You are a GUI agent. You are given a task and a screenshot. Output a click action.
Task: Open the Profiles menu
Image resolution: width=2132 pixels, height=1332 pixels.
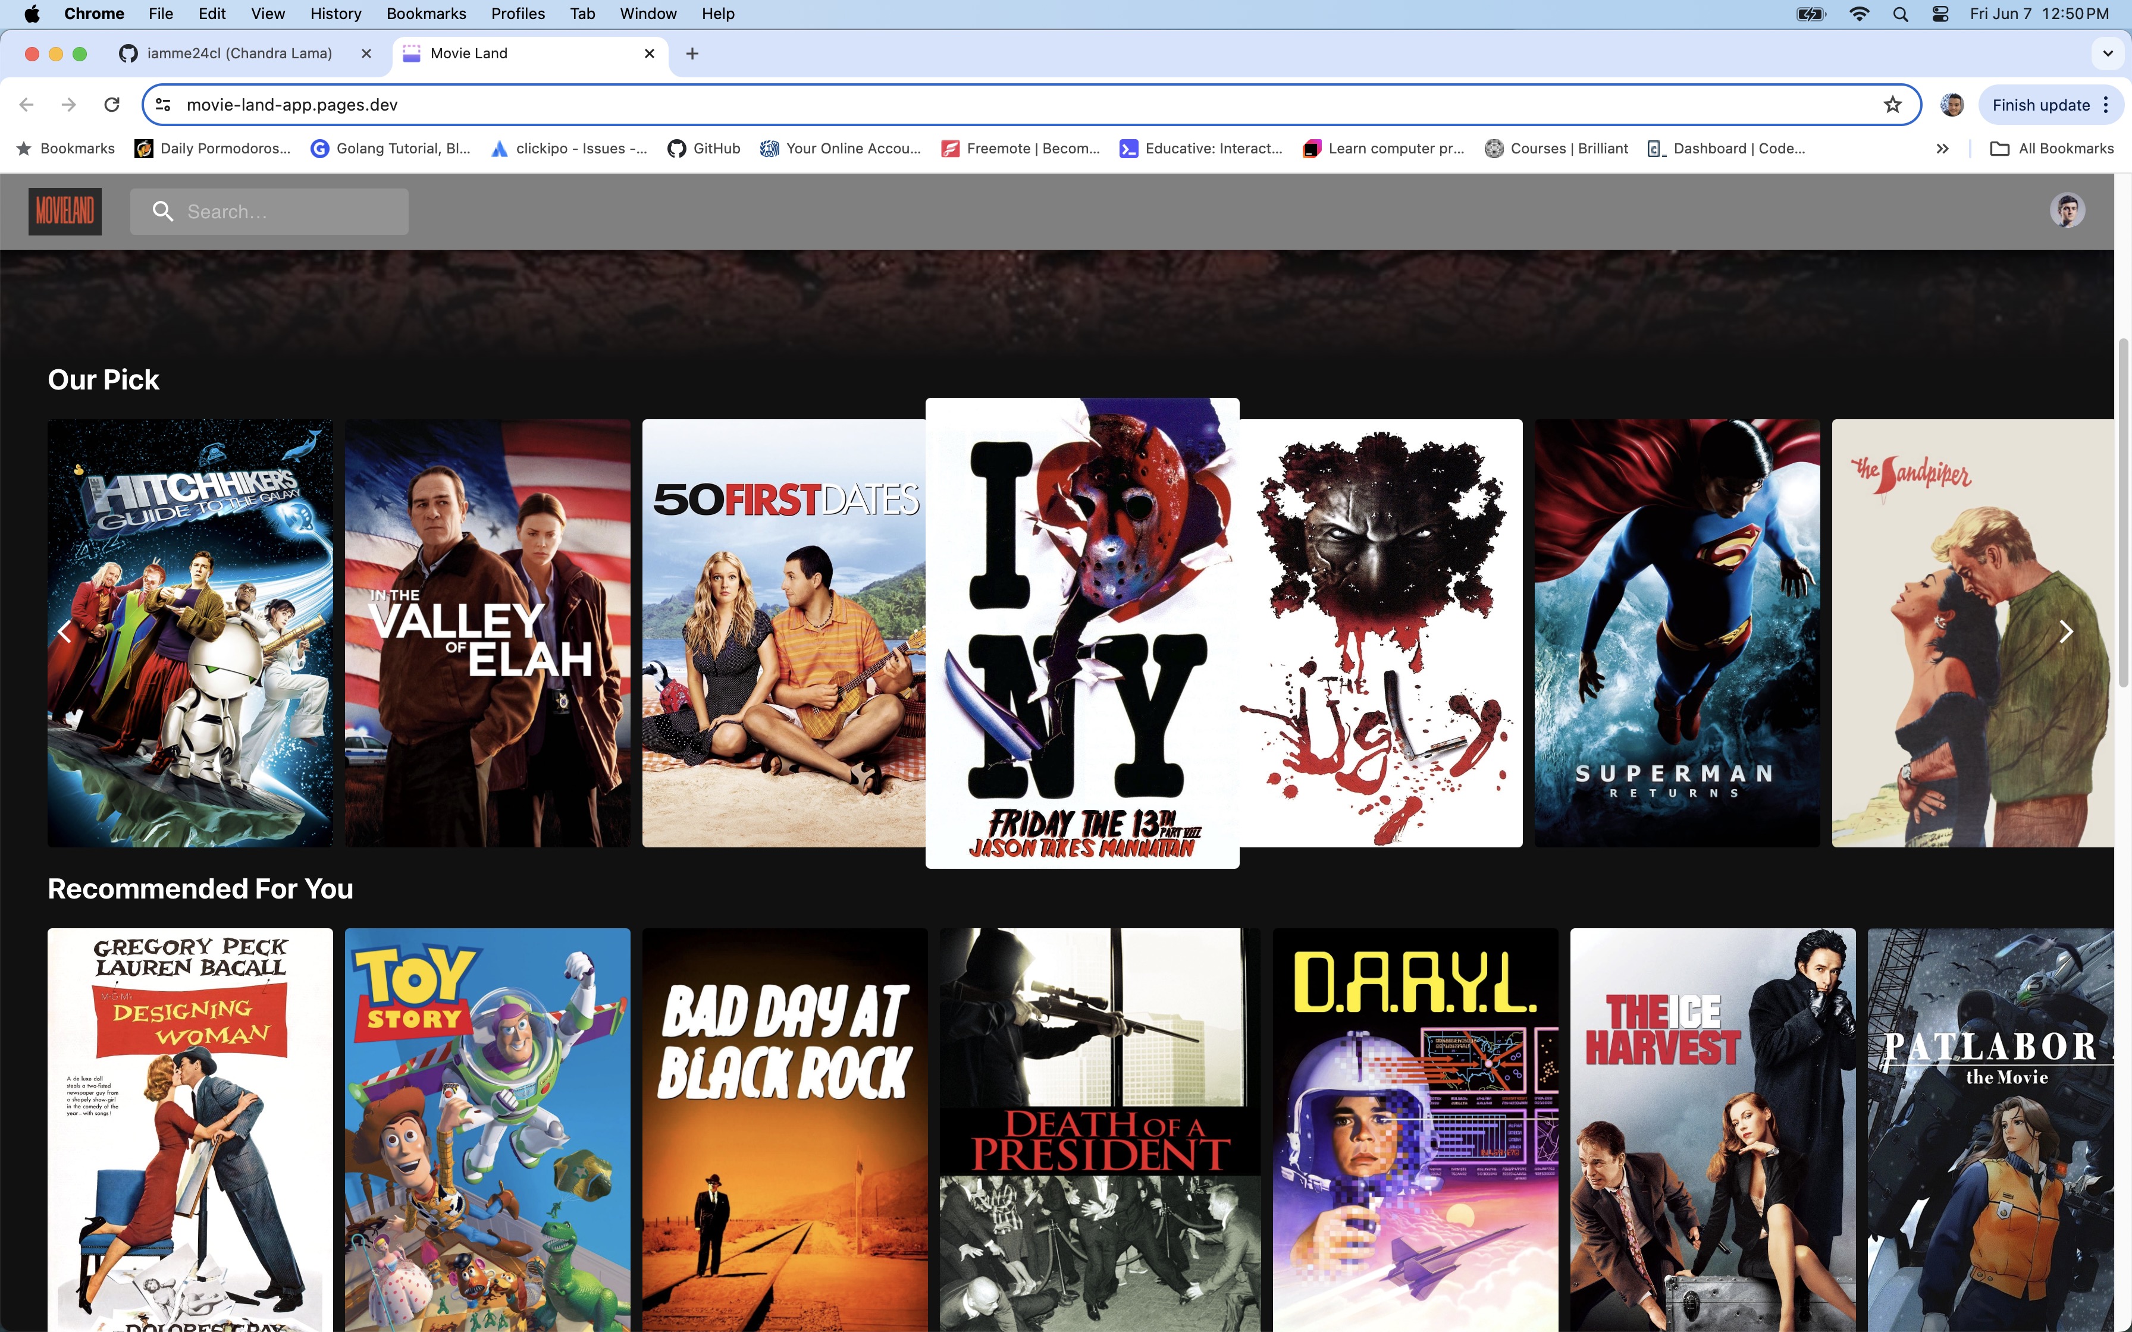tap(518, 14)
